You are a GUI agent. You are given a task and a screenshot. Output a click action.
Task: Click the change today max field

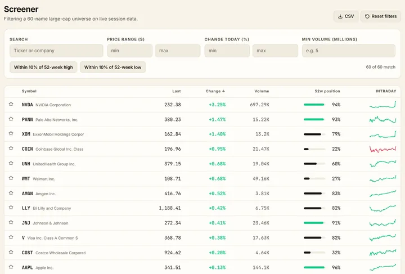pyautogui.click(x=275, y=51)
